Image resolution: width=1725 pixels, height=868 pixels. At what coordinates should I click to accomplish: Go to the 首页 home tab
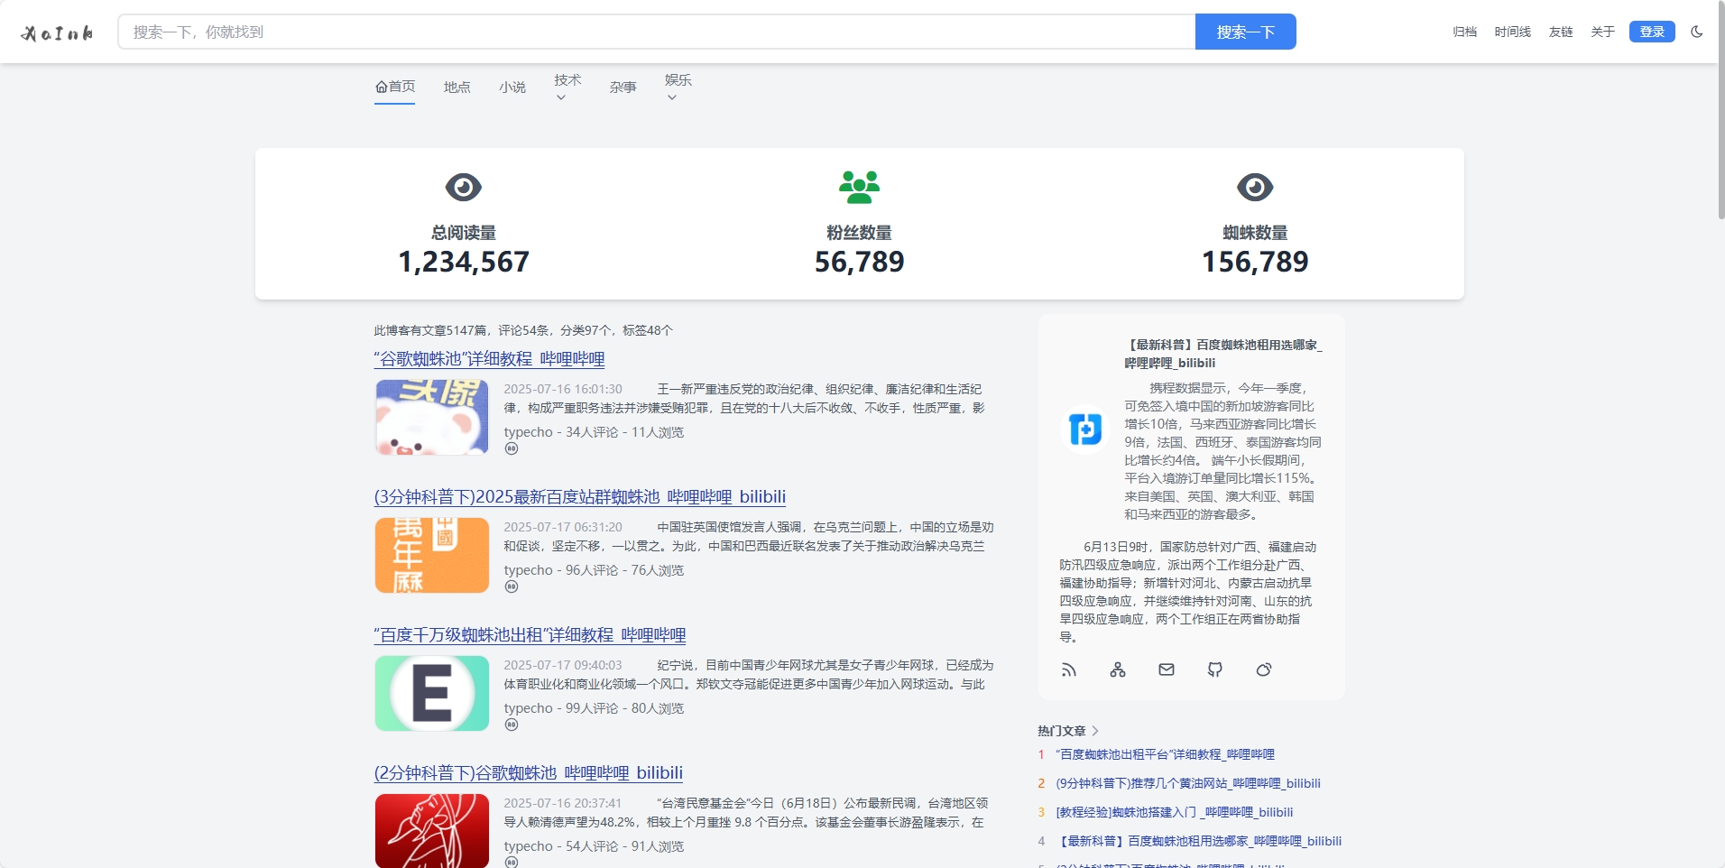pyautogui.click(x=395, y=87)
